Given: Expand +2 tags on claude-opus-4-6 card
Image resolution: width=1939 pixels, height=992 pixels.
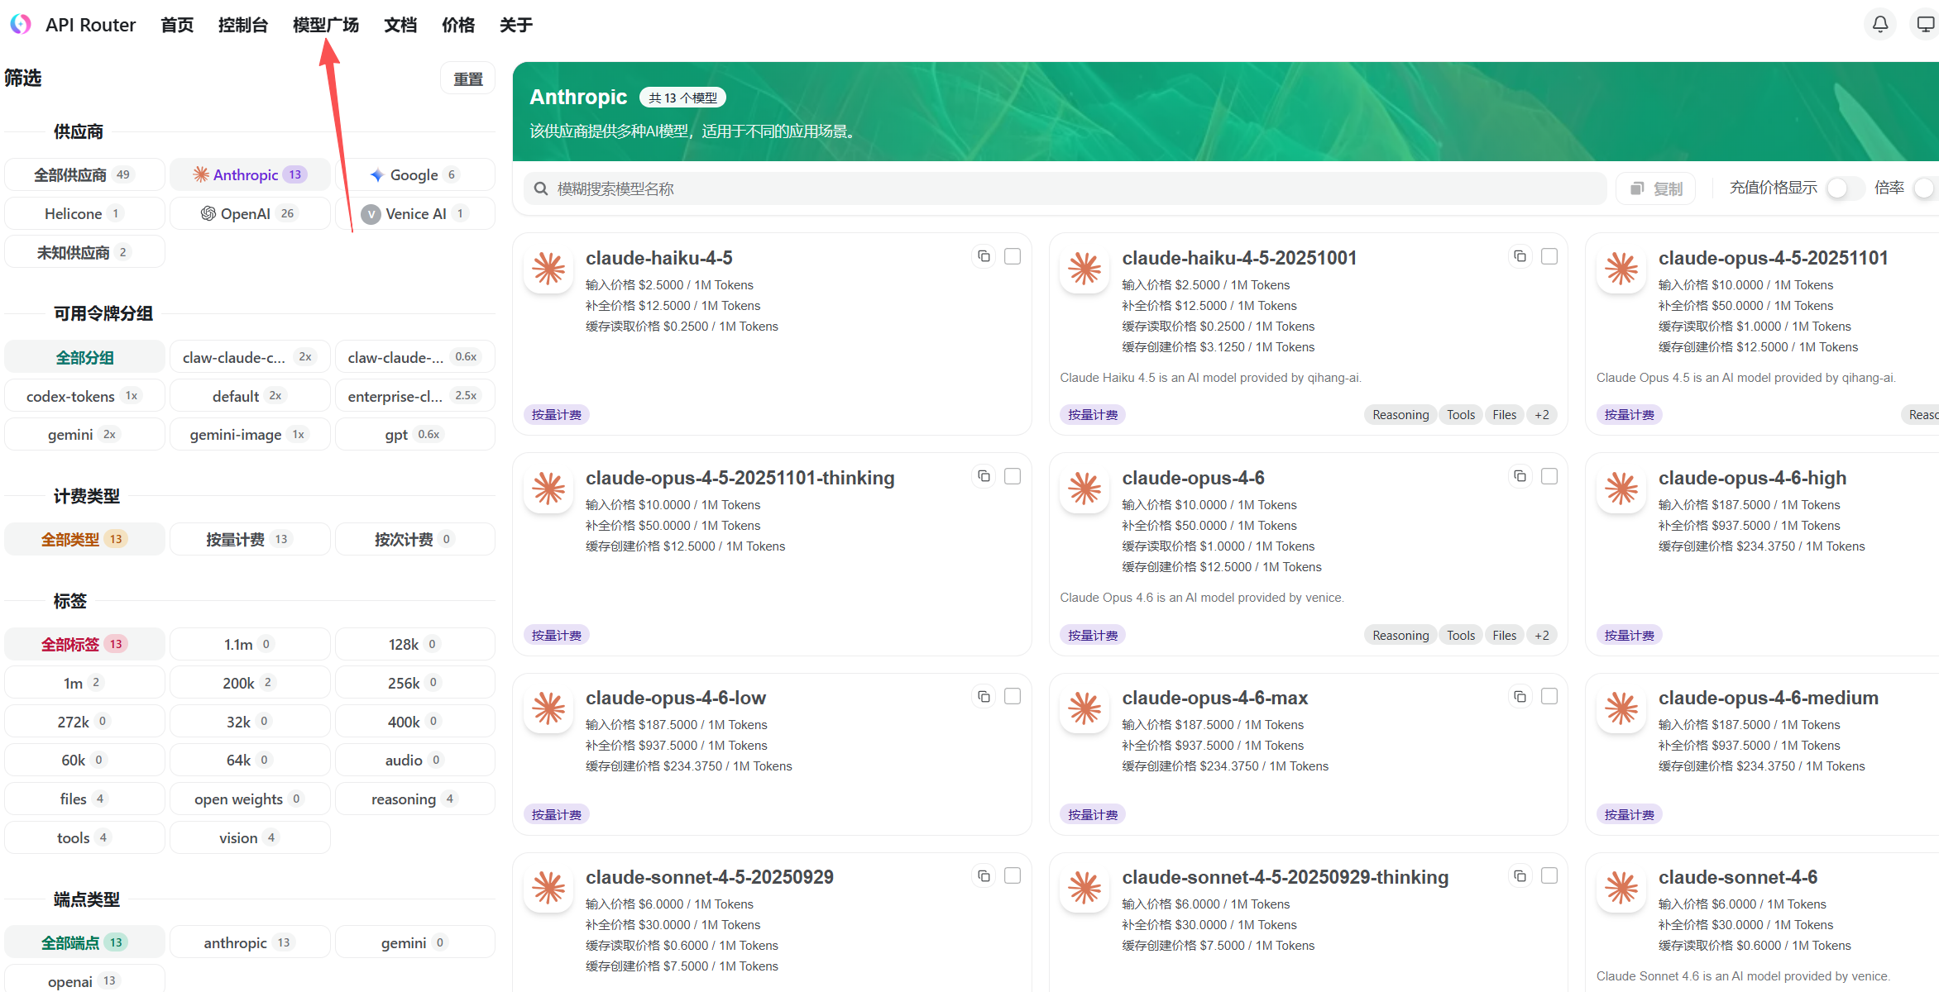Looking at the screenshot, I should point(1542,636).
